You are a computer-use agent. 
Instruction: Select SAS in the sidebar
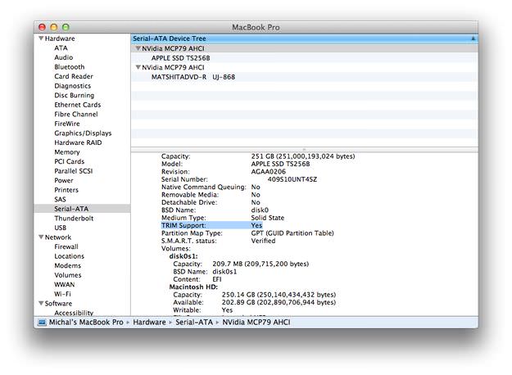(x=60, y=200)
